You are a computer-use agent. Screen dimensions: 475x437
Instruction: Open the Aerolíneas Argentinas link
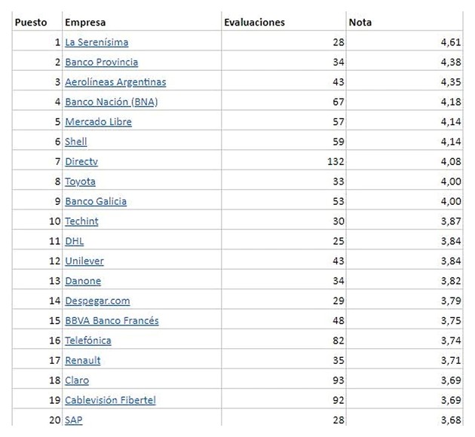pos(115,82)
